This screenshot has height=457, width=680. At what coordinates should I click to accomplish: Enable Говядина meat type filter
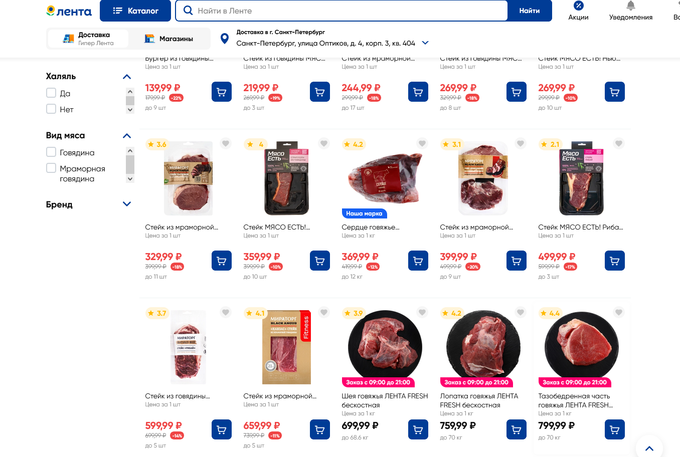coord(51,152)
